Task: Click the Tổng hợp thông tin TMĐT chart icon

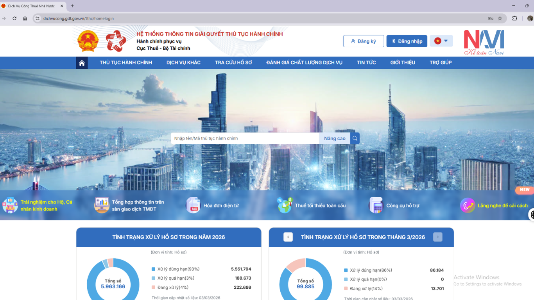Action: [102, 205]
